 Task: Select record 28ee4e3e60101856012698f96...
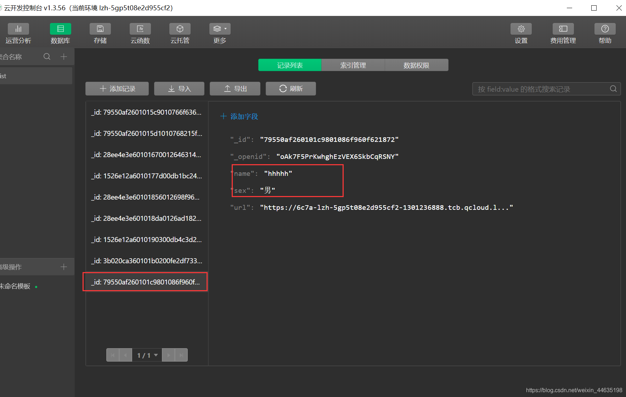tap(147, 197)
